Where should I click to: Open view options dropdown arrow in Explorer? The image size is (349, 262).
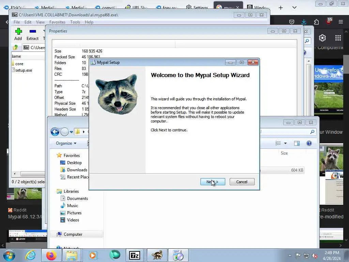point(285,143)
